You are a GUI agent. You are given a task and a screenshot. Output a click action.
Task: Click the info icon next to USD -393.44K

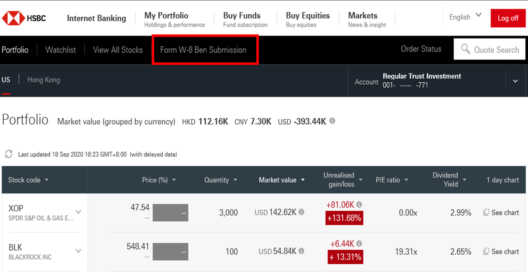click(x=332, y=121)
